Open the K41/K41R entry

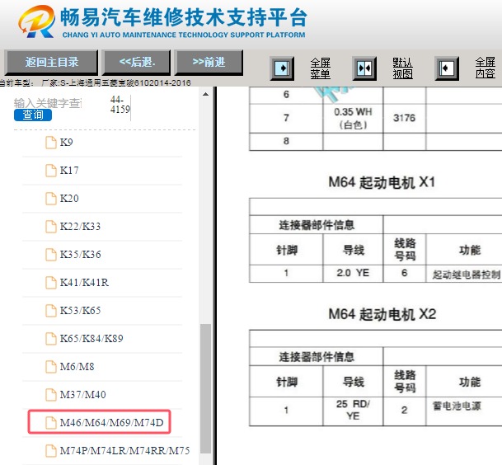(x=84, y=283)
